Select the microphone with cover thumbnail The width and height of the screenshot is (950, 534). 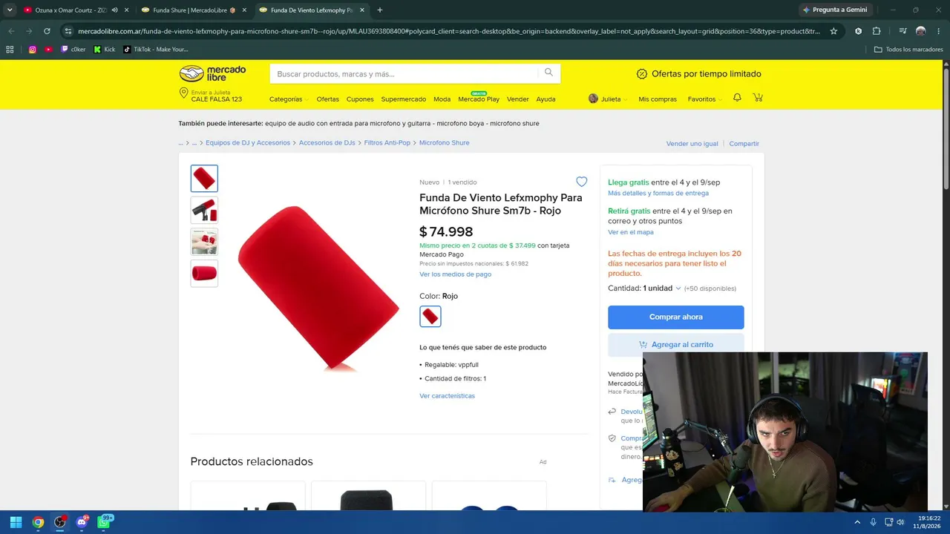click(x=204, y=211)
